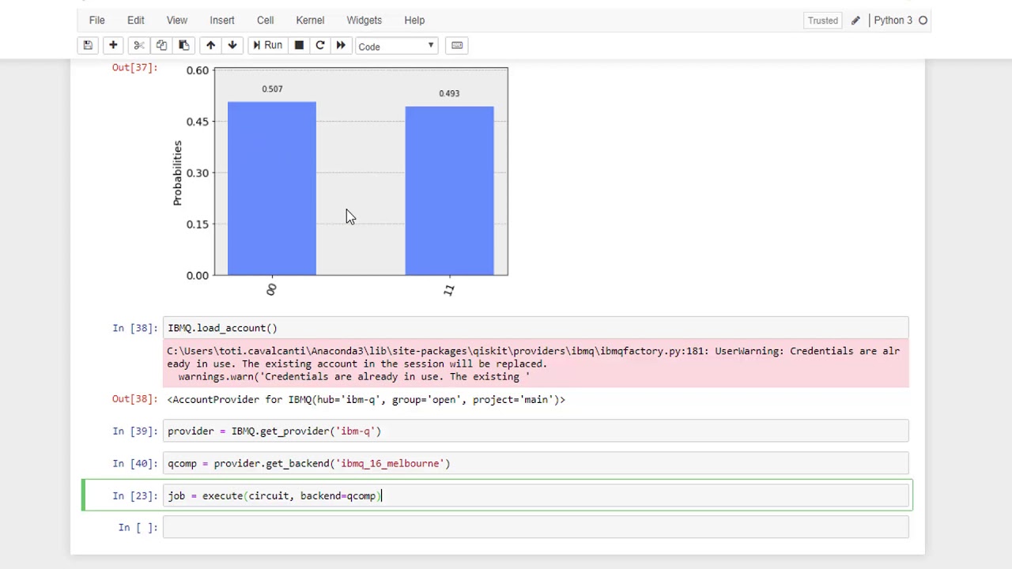The height and width of the screenshot is (569, 1012).
Task: Click the 0.507 bar value label
Action: pos(272,89)
